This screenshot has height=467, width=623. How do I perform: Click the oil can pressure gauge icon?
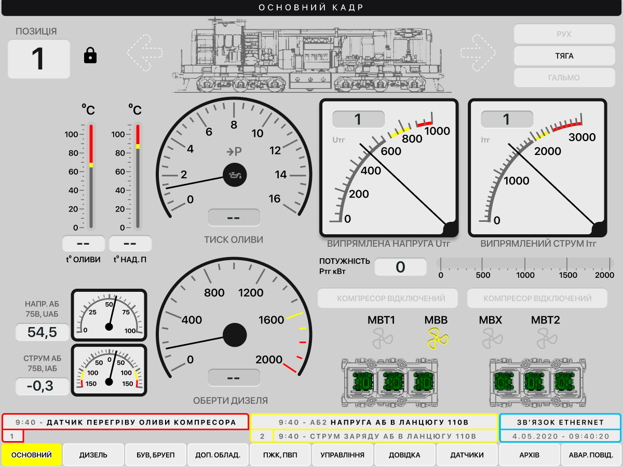click(x=235, y=176)
